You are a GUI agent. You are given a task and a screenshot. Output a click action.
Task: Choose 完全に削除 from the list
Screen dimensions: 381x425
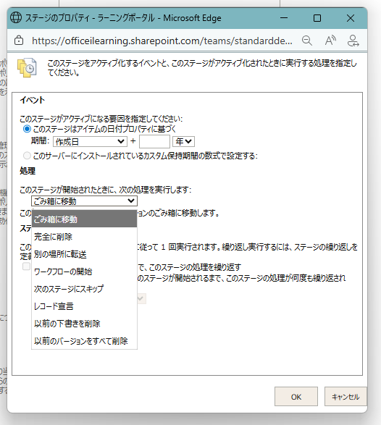(84, 237)
